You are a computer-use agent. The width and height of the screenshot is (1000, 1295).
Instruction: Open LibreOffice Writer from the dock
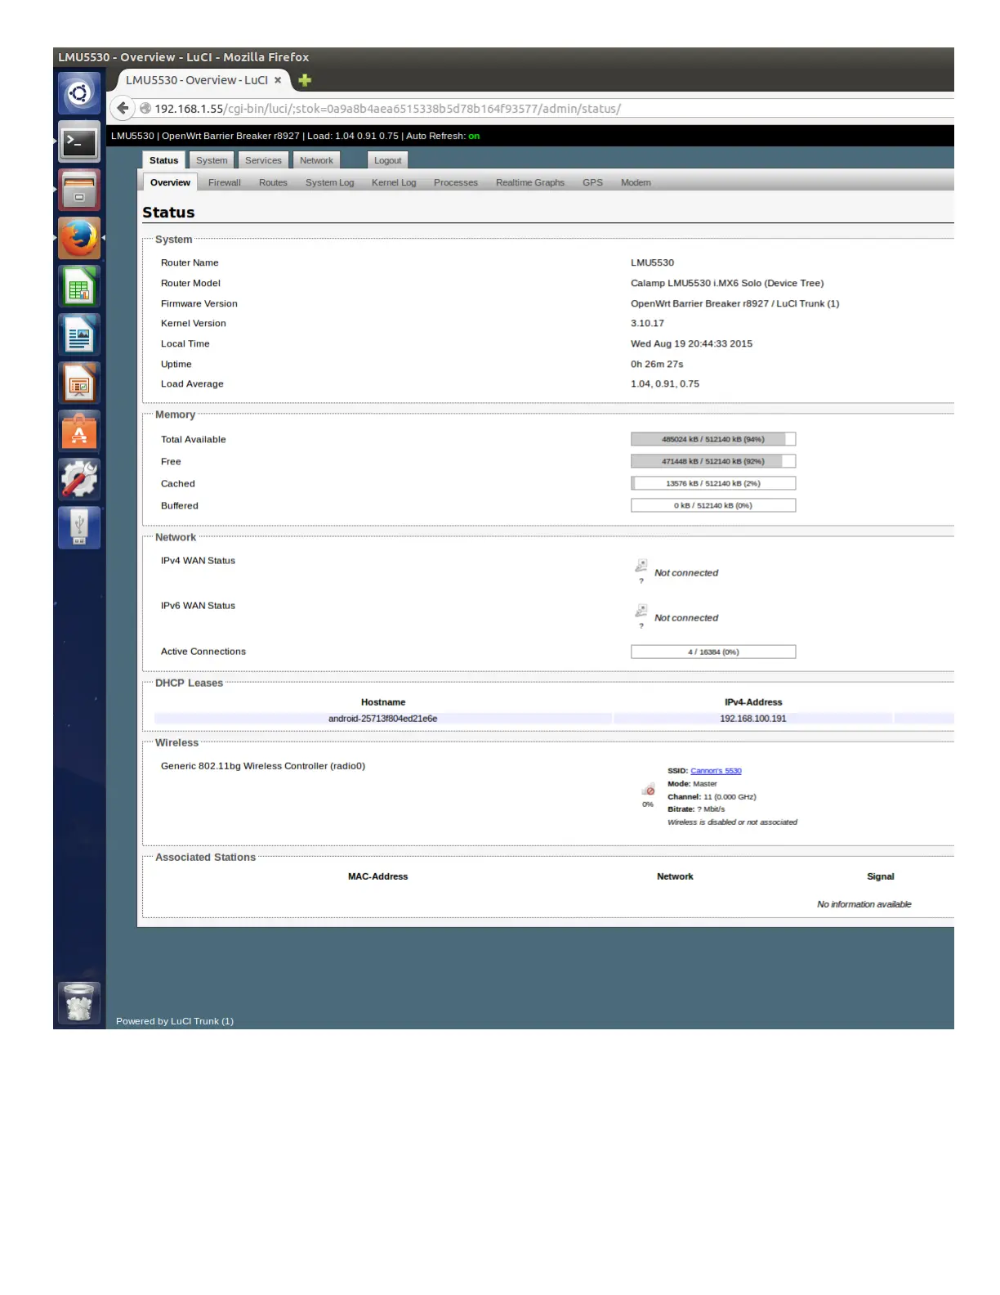pos(79,335)
